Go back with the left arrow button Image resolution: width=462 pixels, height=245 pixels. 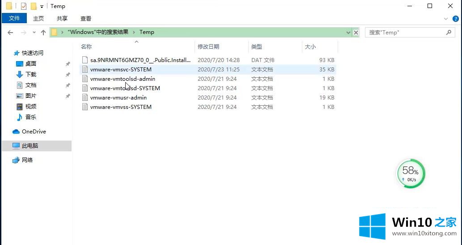10,33
